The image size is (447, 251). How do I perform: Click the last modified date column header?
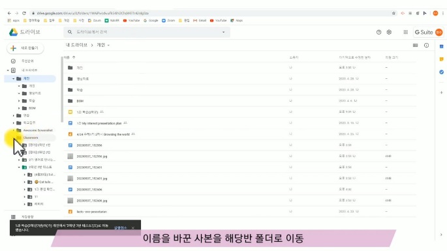coord(354,57)
